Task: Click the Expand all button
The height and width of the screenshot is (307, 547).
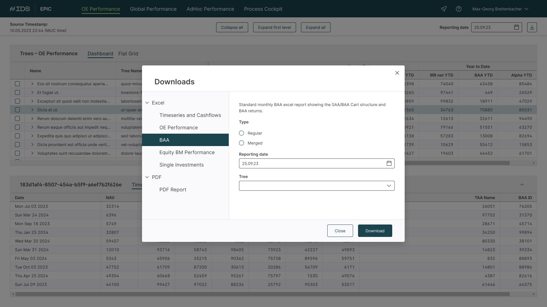Action: pos(315,27)
